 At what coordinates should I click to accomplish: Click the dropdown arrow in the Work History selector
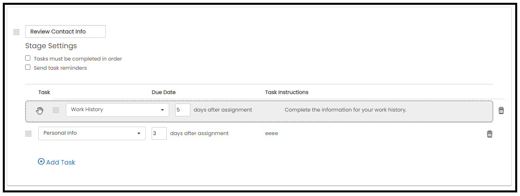point(162,110)
